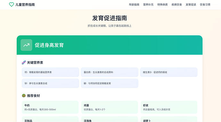Click the 关键营养素 section heading
This screenshot has height=122, width=221.
(x=35, y=62)
